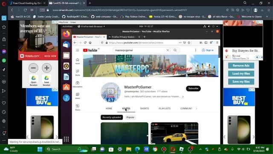The image size is (273, 154).
Task: Click Activities in Ubuntu top bar
Action: (x=67, y=27)
